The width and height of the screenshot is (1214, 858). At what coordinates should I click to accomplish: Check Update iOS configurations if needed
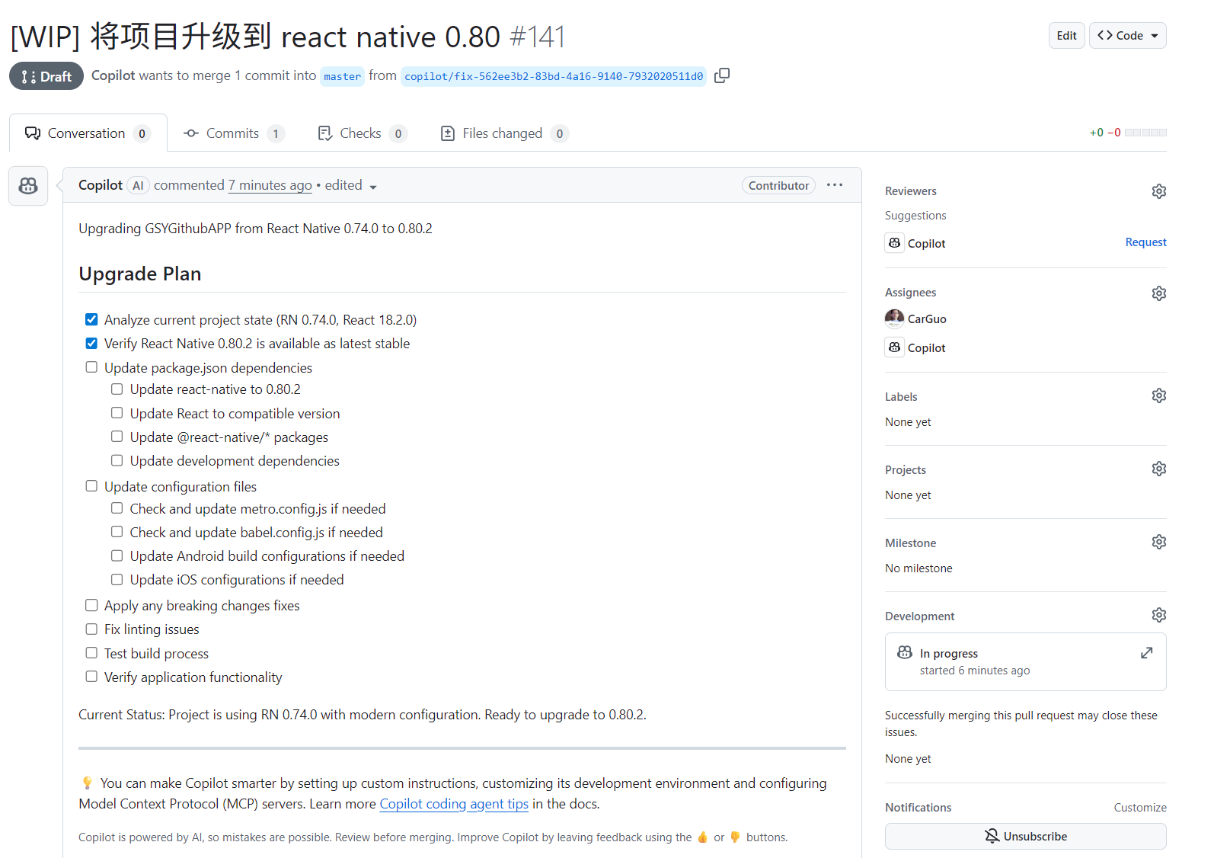[117, 579]
